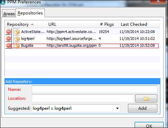
Task: Click the 11/19/2014 10:51:02 timestamp
Action: click(137, 39)
